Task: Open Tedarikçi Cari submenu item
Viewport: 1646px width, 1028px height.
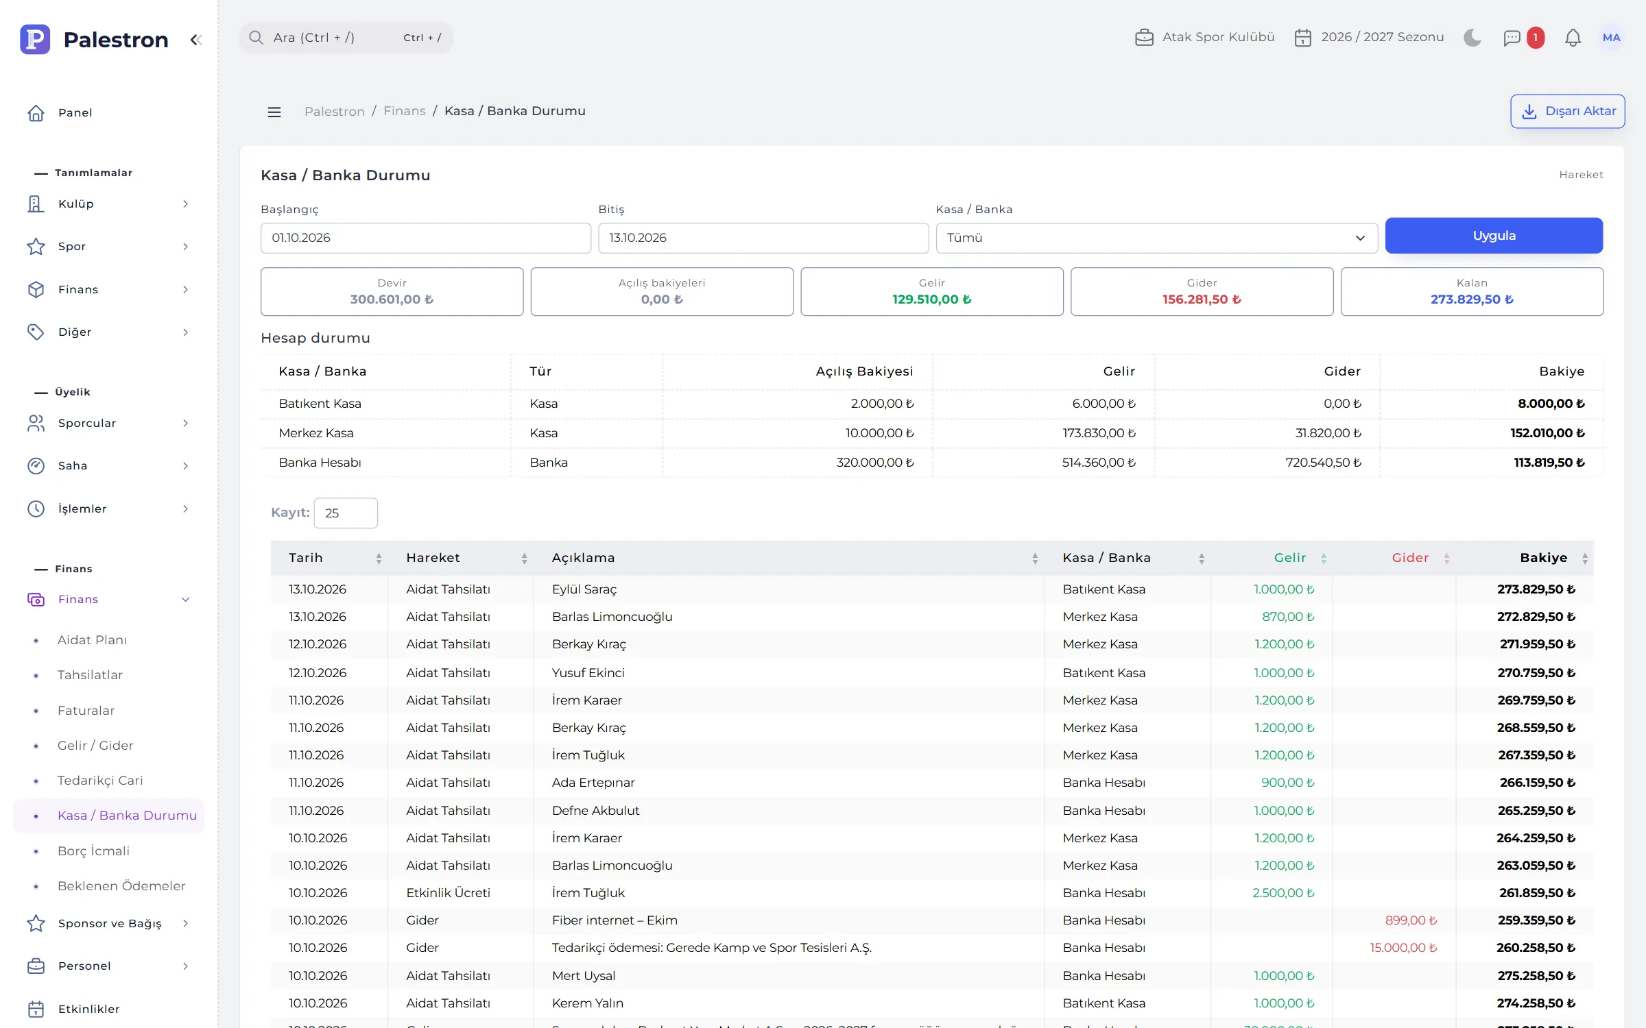Action: tap(100, 781)
